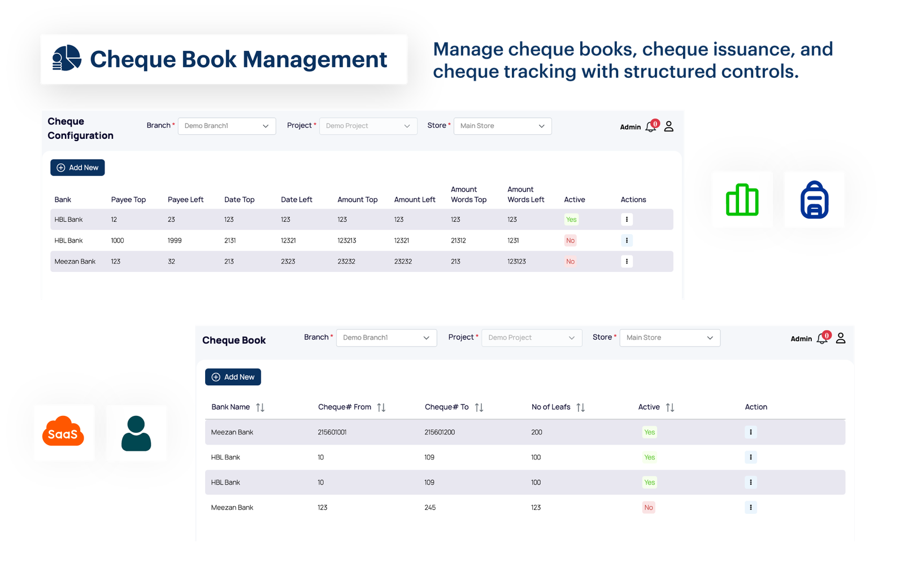Click the notification bell in Cheque Configuration
The height and width of the screenshot is (567, 904).
point(651,126)
